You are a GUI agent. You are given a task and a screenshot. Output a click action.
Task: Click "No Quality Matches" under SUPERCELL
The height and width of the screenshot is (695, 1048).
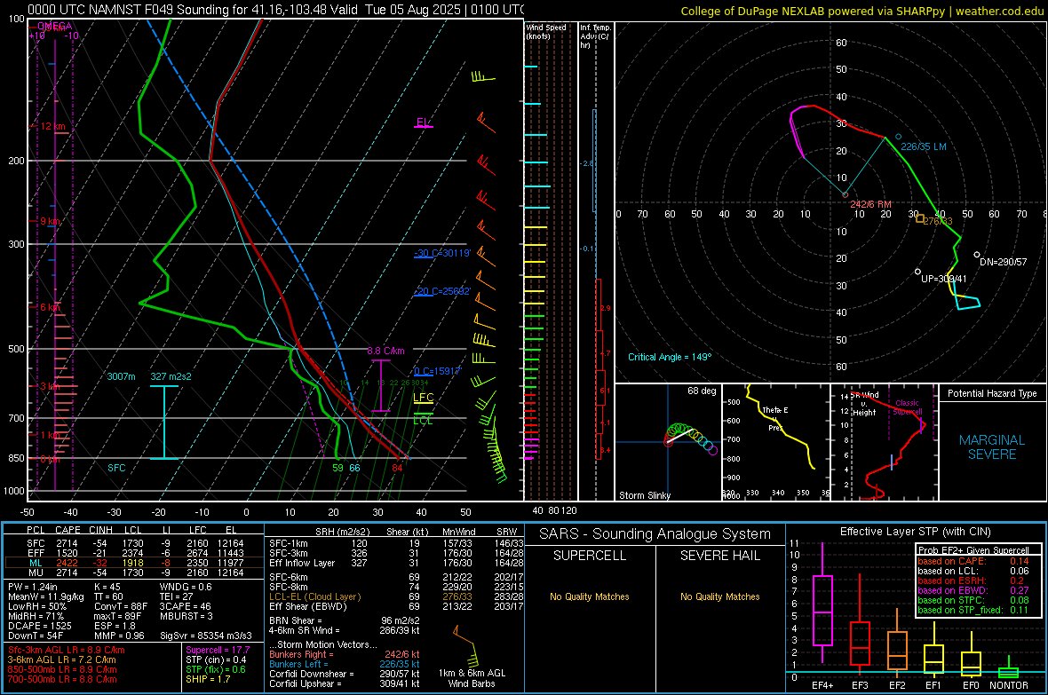[x=590, y=596]
